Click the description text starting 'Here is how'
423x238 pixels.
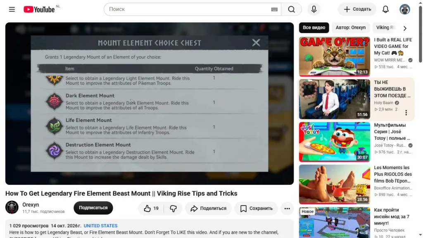point(144,232)
